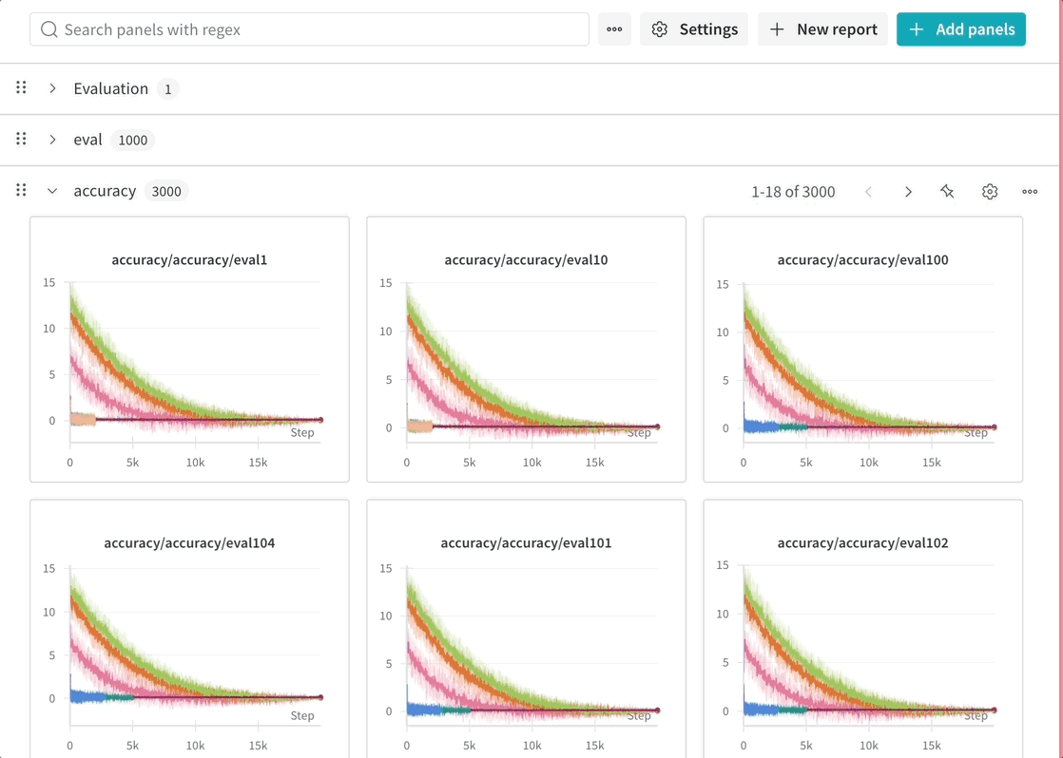Expand the Evaluation section
Image resolution: width=1063 pixels, height=758 pixels.
(x=52, y=88)
